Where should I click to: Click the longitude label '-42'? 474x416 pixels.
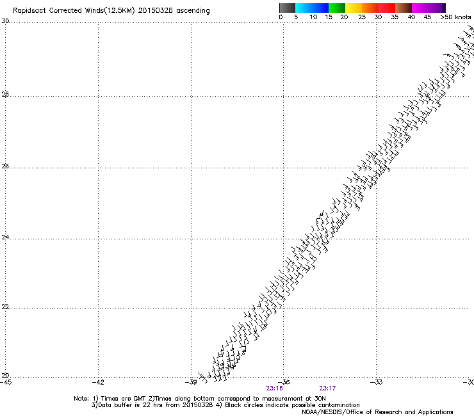click(98, 383)
